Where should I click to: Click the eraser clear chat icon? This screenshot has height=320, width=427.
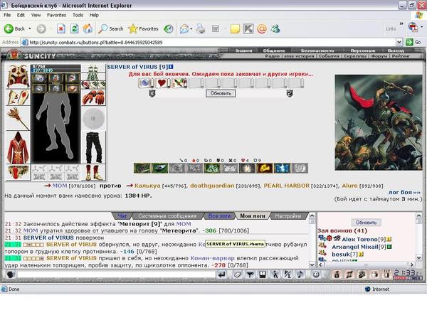point(238,274)
